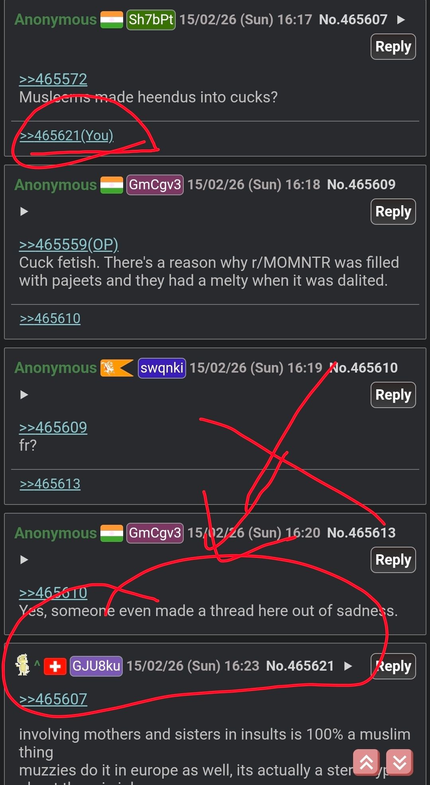430x785 pixels.
Task: Reply to post No.465613
Action: (393, 560)
